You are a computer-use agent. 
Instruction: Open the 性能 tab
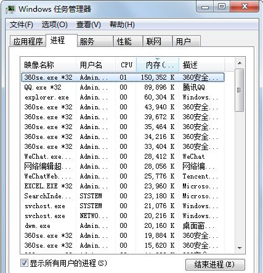click(128, 41)
